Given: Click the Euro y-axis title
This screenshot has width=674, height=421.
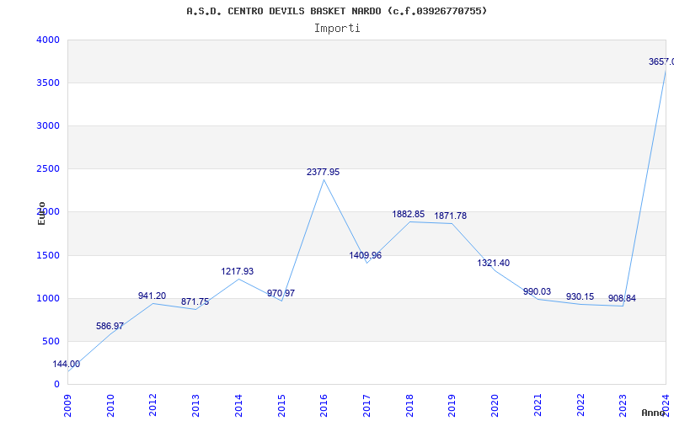Looking at the screenshot, I should tap(41, 213).
